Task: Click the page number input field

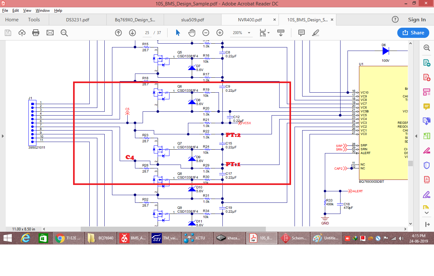Action: tap(147, 33)
